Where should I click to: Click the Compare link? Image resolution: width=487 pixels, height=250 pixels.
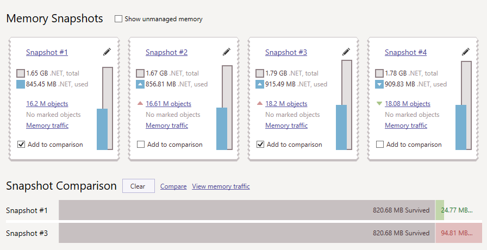click(173, 186)
